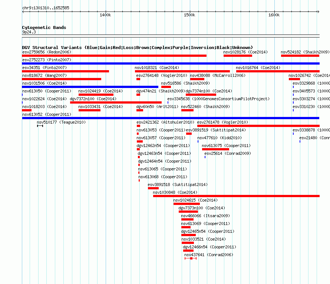Screen dimensions: 330x284
Task: Open nsv1018321 (Coe2014) variant
Action: point(157,68)
